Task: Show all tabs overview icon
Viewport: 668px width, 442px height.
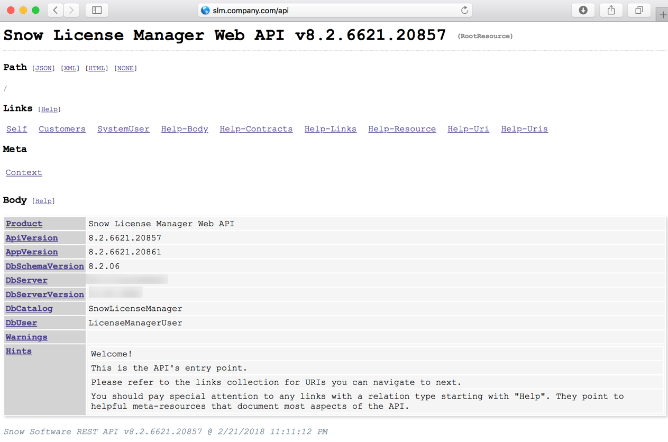Action: tap(639, 10)
